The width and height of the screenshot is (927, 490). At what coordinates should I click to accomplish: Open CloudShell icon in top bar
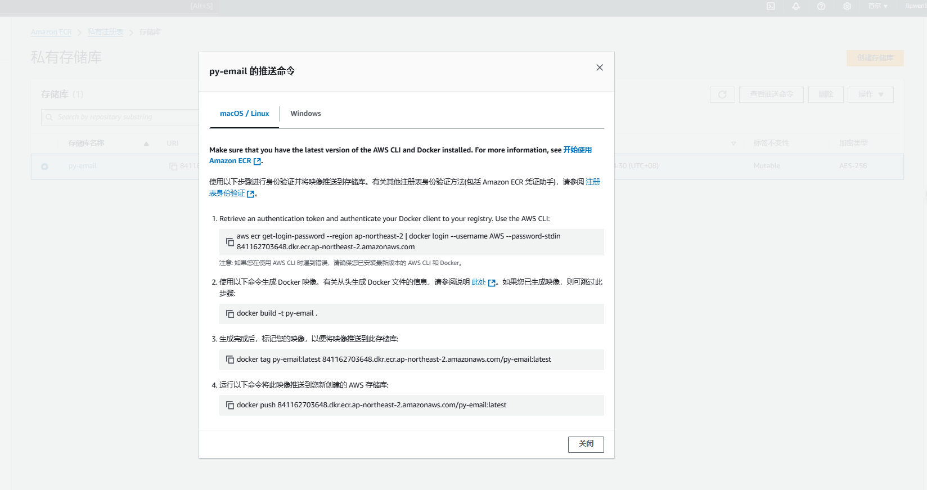(771, 6)
